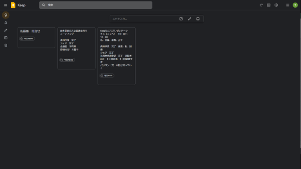
Task: Open the settings gear menu
Action: (x=276, y=5)
